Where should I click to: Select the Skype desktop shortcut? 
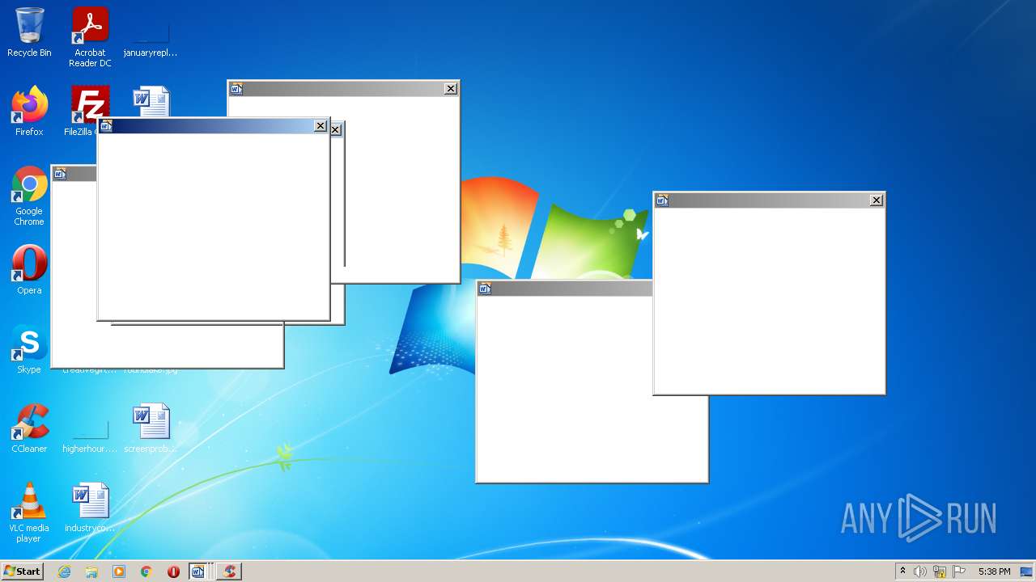[x=29, y=348]
